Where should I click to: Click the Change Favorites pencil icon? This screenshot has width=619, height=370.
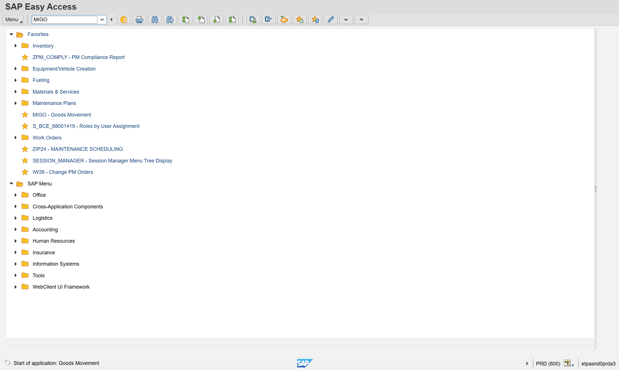click(x=331, y=20)
